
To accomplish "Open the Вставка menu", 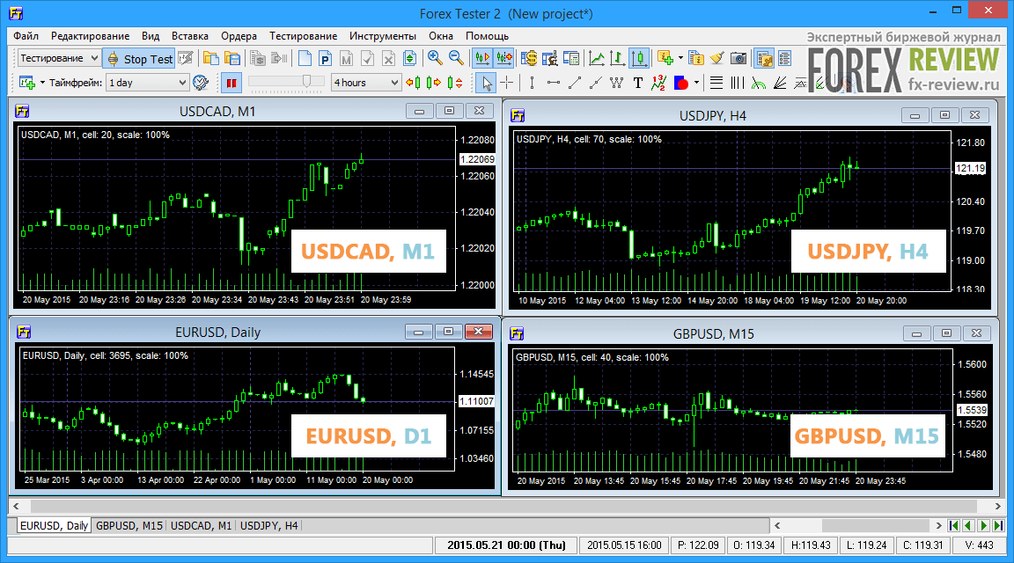I will (189, 36).
